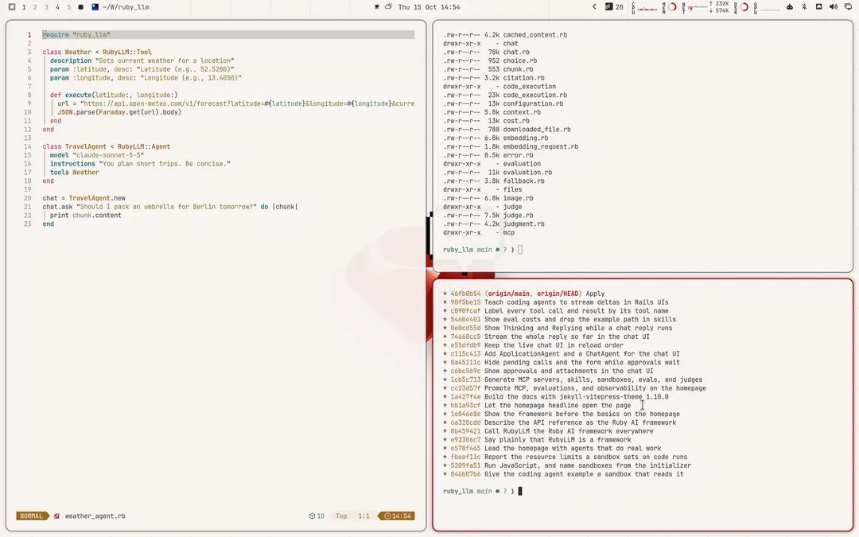
Task: Click commit hash 46fb8b54 in git log
Action: 465,294
